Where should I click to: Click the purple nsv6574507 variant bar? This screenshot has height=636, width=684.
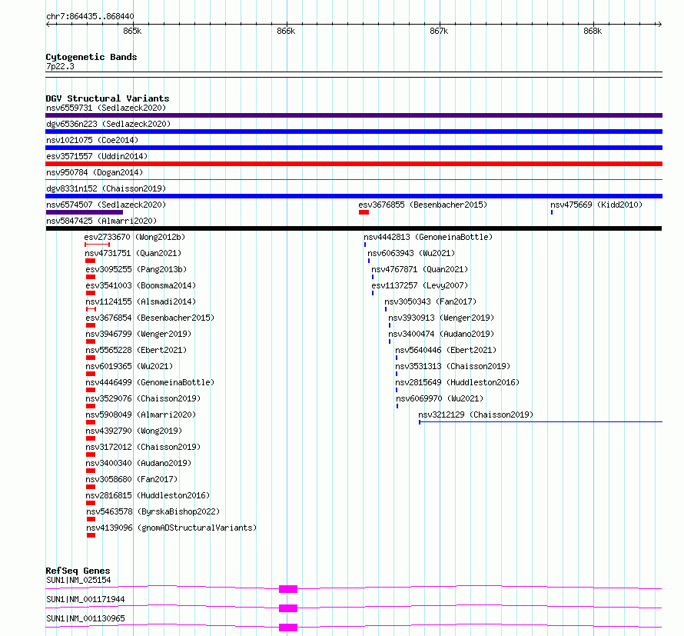(85, 212)
